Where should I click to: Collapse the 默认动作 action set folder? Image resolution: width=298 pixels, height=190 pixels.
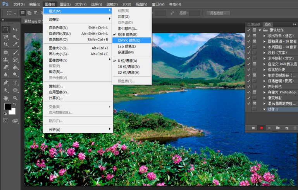tap(260, 30)
